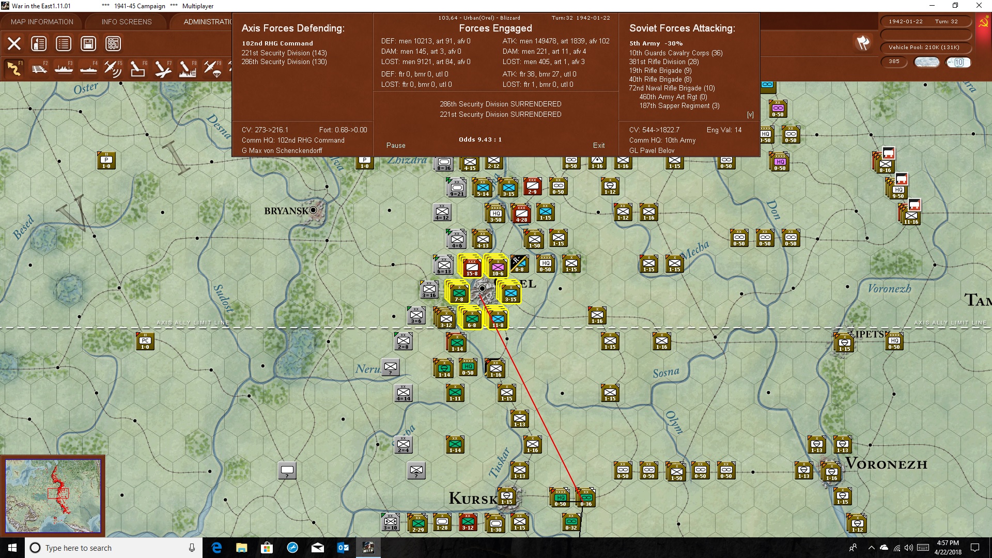Screen dimensions: 992x558
Task: Select the 0-36 unit counter near Kursk
Action: [x=586, y=497]
